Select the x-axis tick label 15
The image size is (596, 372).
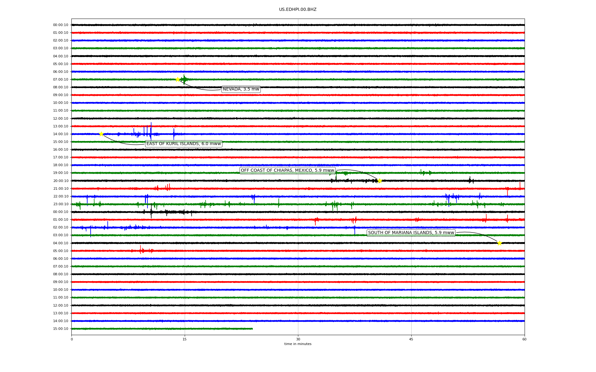185,339
